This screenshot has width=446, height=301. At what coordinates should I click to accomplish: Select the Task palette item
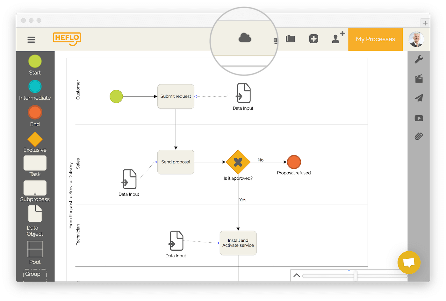click(35, 163)
